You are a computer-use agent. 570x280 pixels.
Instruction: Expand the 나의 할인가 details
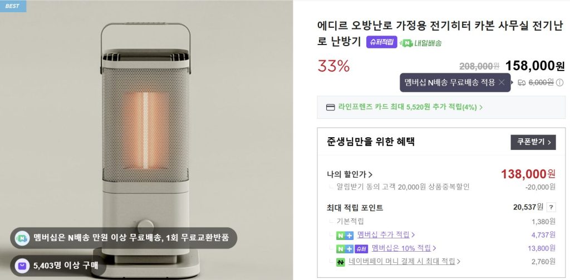pyautogui.click(x=350, y=174)
